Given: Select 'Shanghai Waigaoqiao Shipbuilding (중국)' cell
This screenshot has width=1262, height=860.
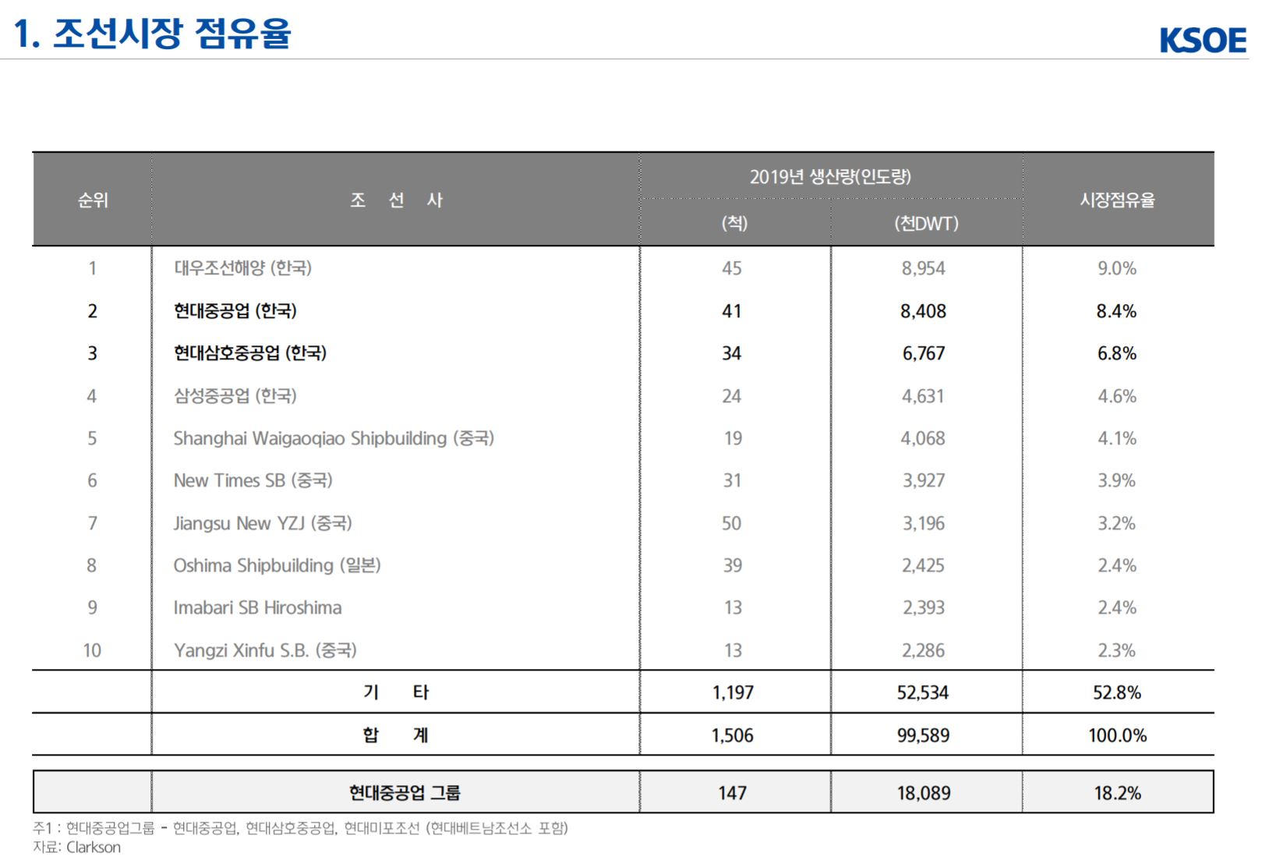Looking at the screenshot, I should click(x=334, y=438).
